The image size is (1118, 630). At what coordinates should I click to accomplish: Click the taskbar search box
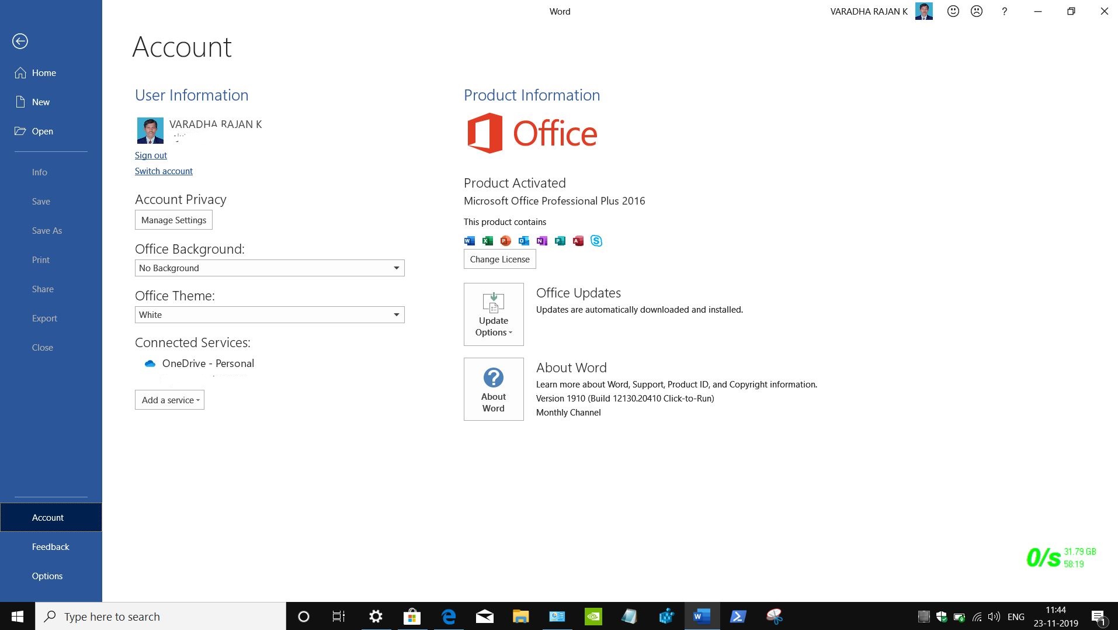click(x=161, y=617)
